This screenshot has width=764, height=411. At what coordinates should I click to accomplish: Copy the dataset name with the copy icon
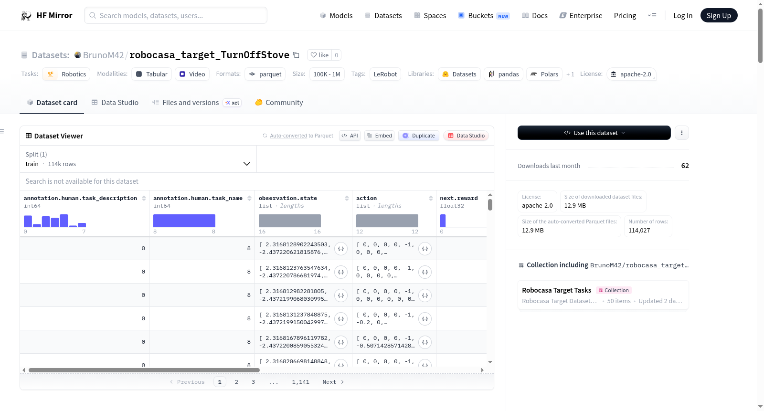point(296,55)
